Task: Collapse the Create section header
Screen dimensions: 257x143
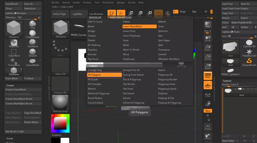Action: pyautogui.click(x=10, y=85)
